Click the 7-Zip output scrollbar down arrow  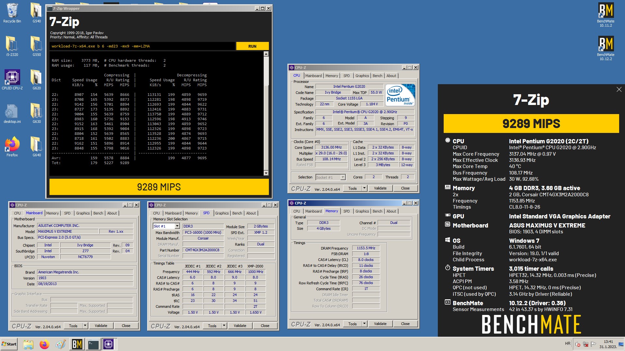tap(266, 173)
